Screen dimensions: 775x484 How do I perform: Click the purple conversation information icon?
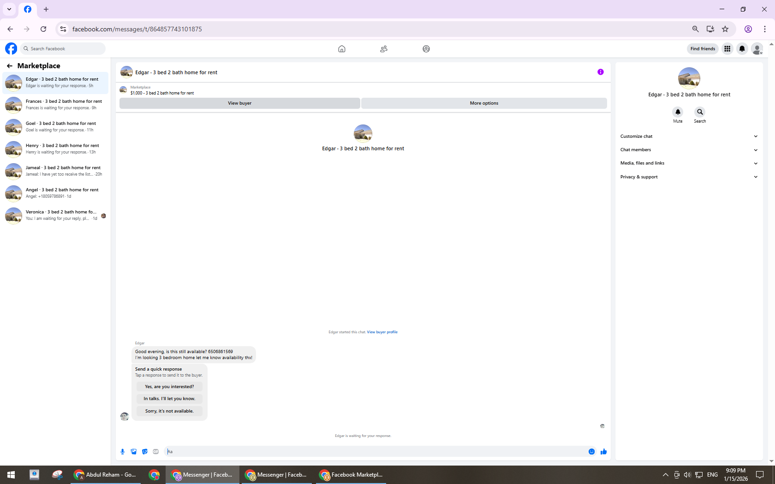coord(601,72)
